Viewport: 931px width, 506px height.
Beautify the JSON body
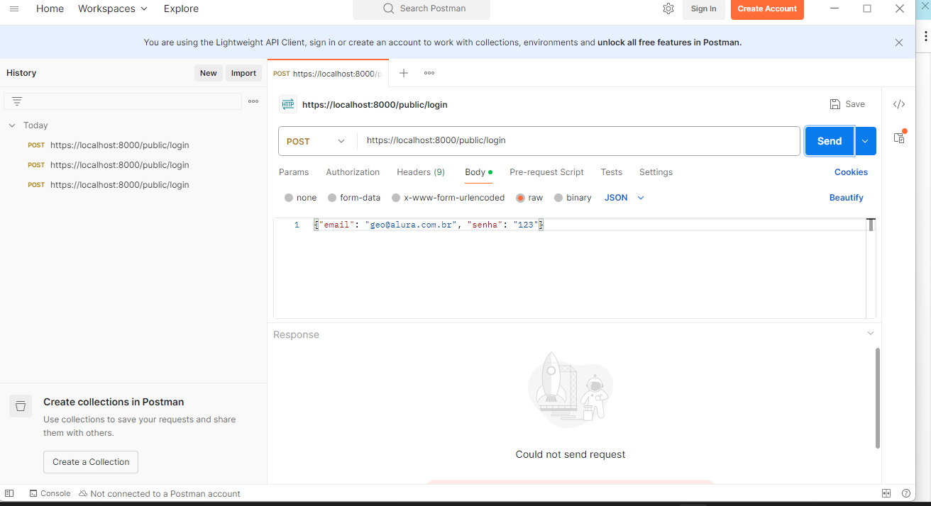point(847,198)
